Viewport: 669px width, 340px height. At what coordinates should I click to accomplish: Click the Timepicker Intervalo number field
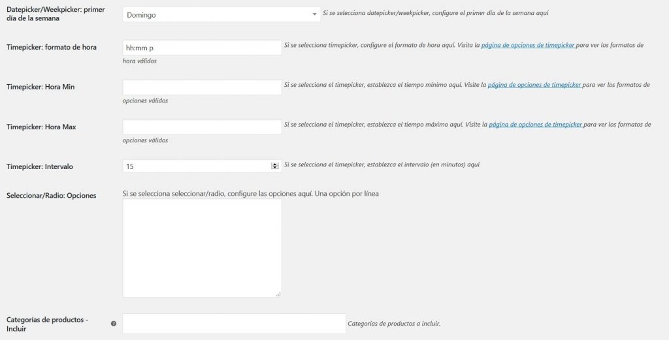click(196, 166)
